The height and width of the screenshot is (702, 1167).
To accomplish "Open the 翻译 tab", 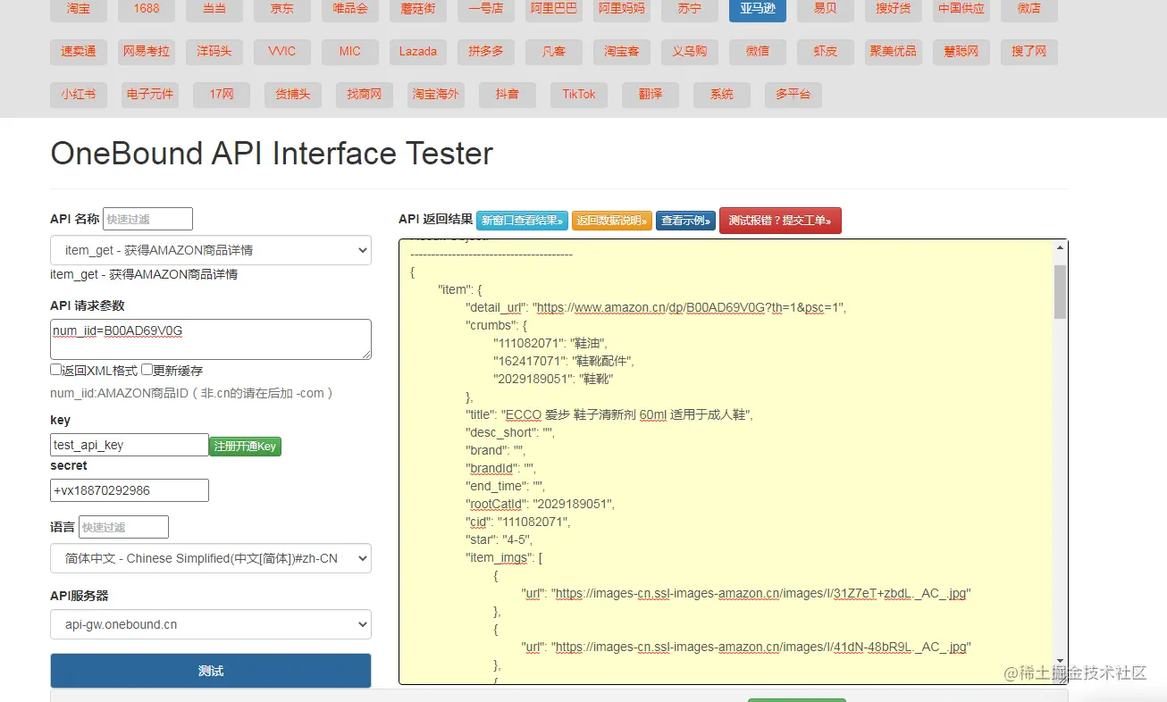I will pos(651,95).
